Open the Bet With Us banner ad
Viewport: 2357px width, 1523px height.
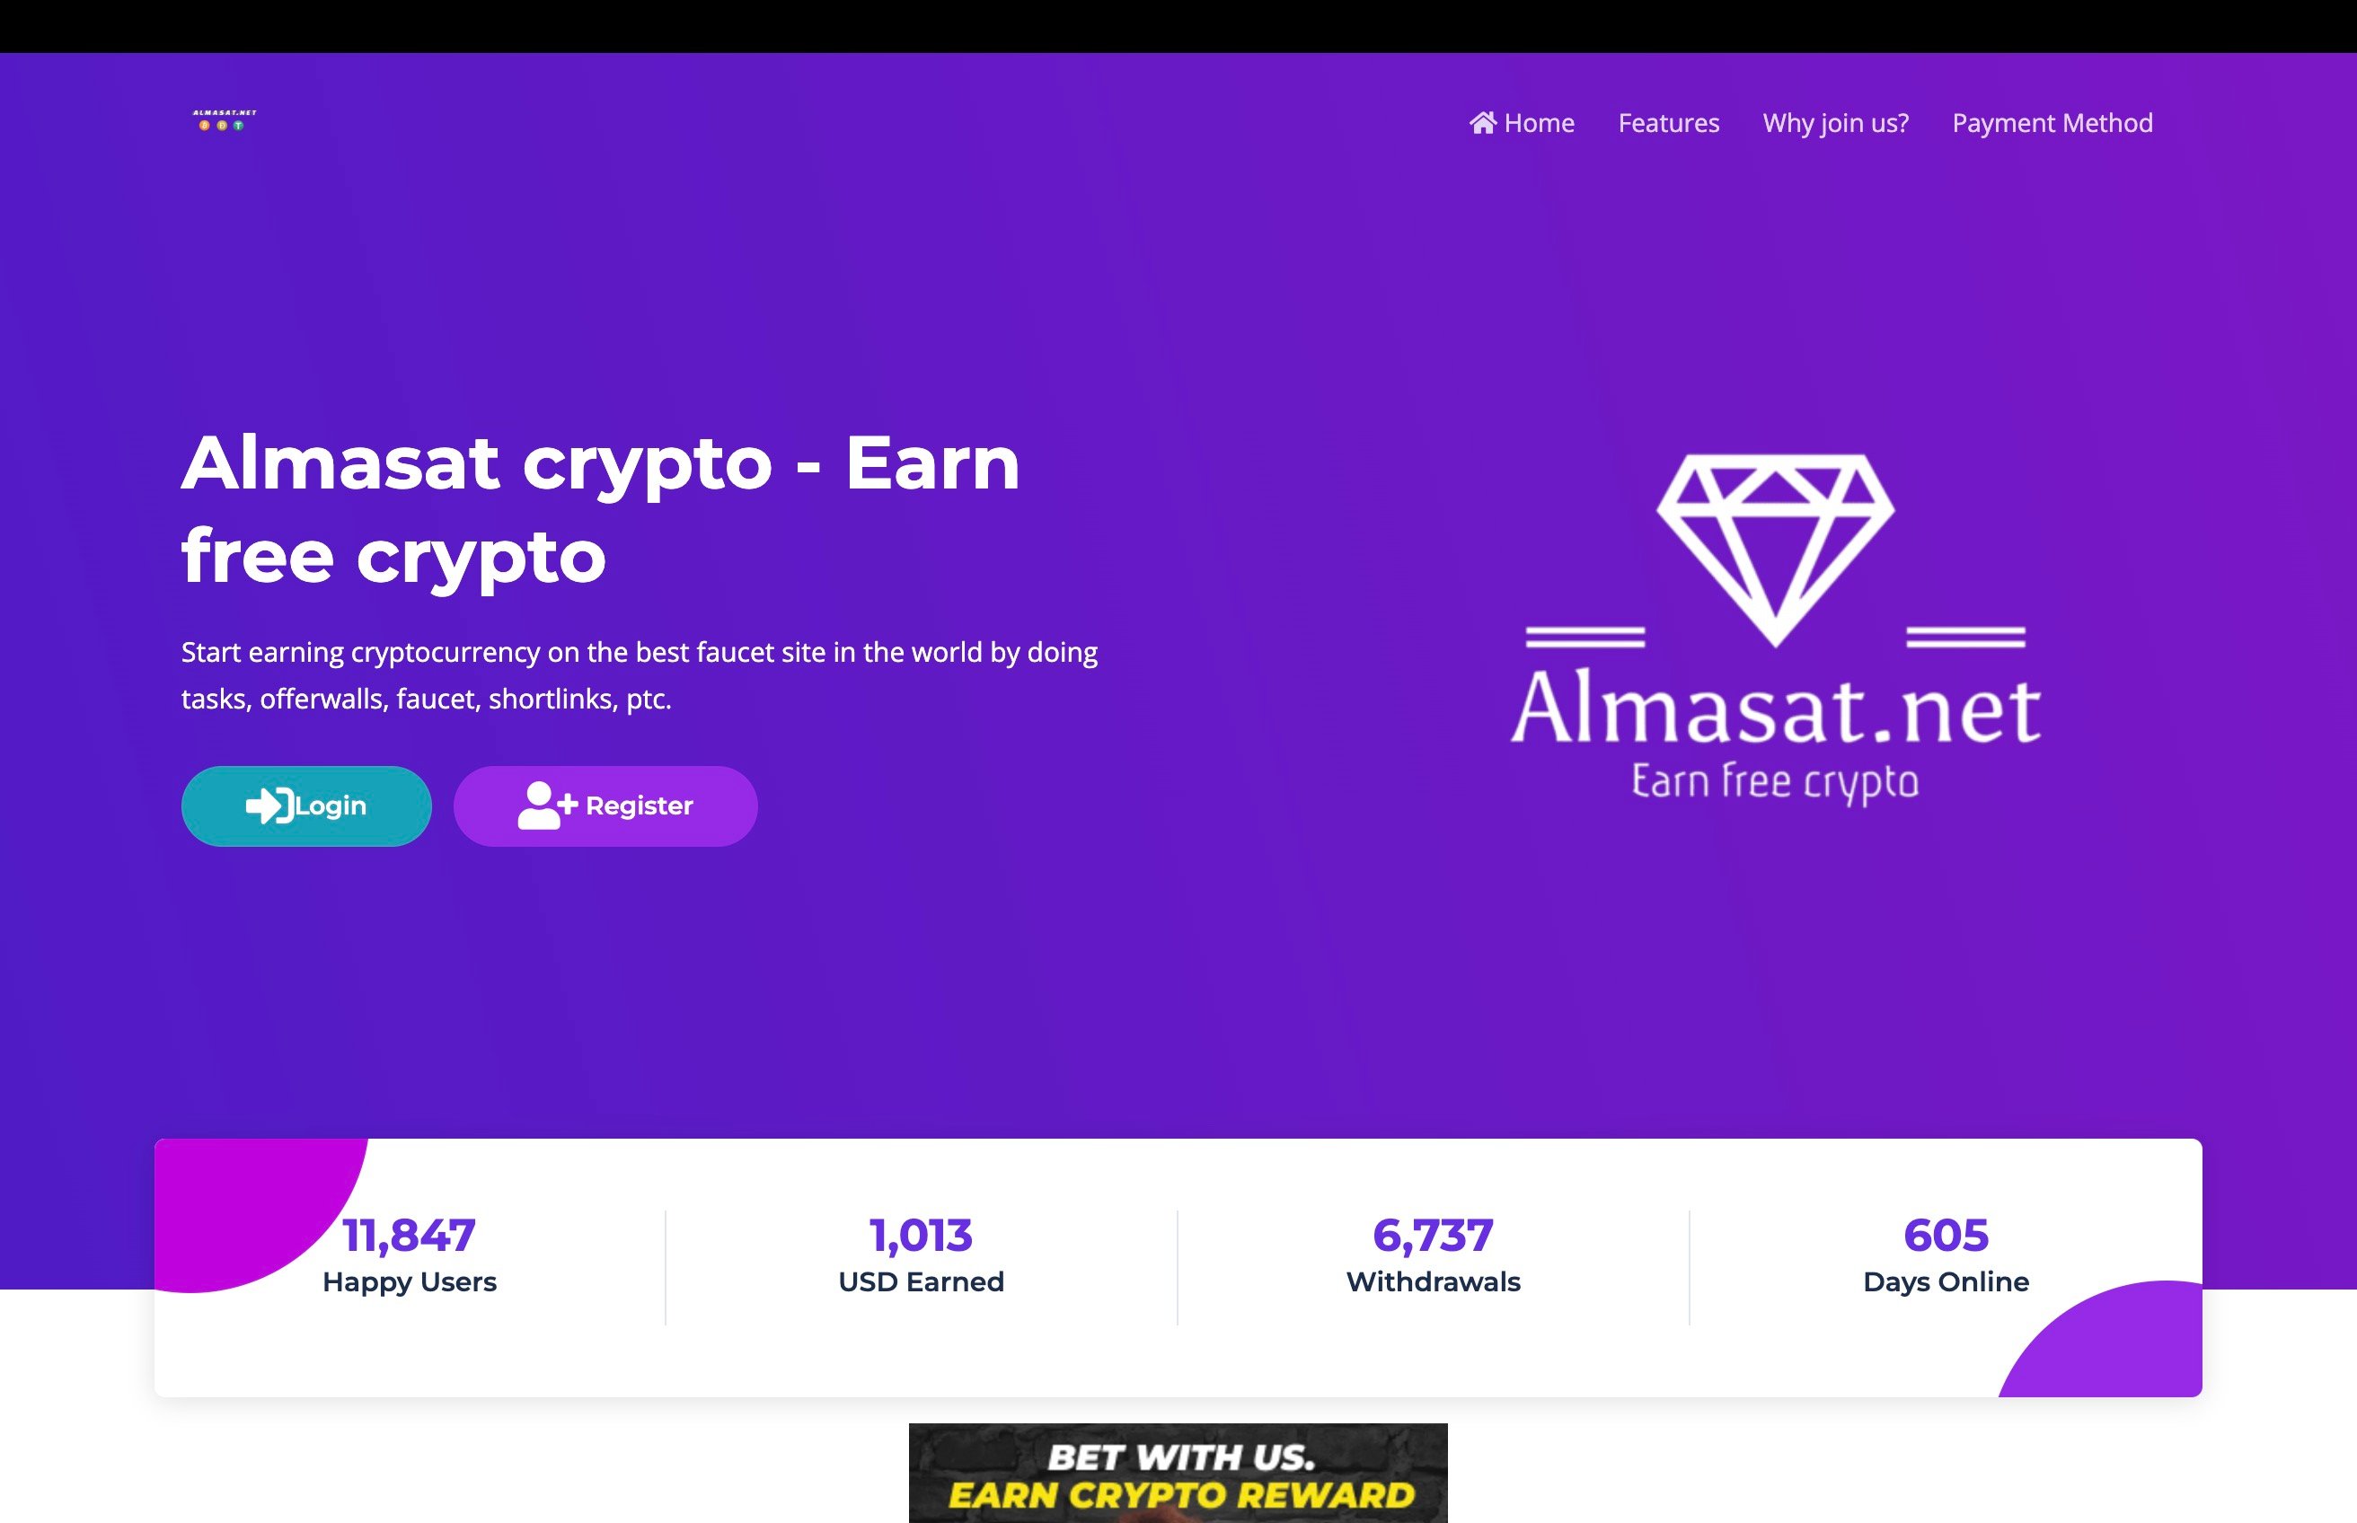pos(1178,1473)
